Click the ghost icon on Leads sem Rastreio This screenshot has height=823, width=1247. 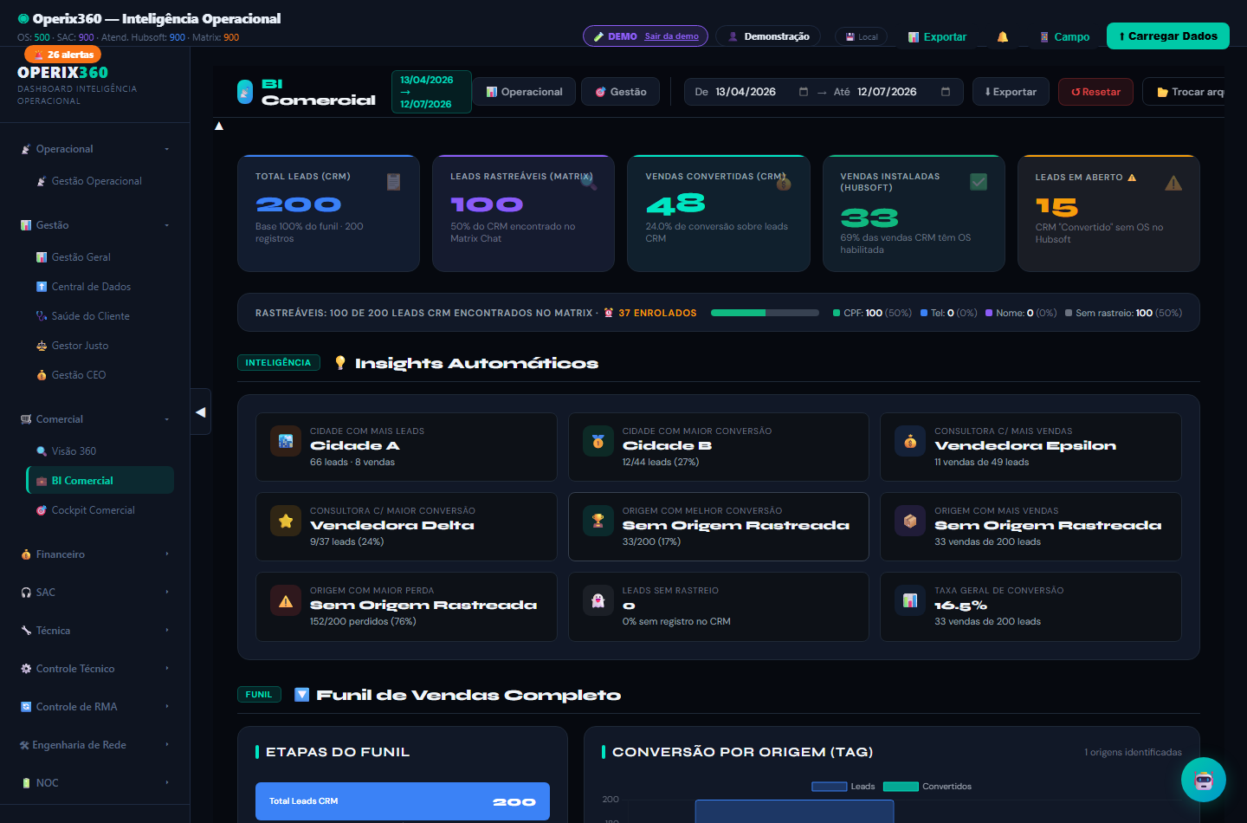coord(598,600)
